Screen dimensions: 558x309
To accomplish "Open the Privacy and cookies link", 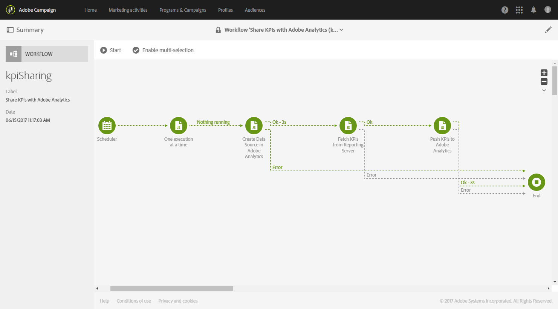I will coord(178,301).
